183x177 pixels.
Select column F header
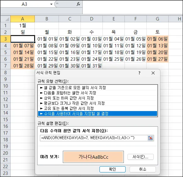click(135, 19)
